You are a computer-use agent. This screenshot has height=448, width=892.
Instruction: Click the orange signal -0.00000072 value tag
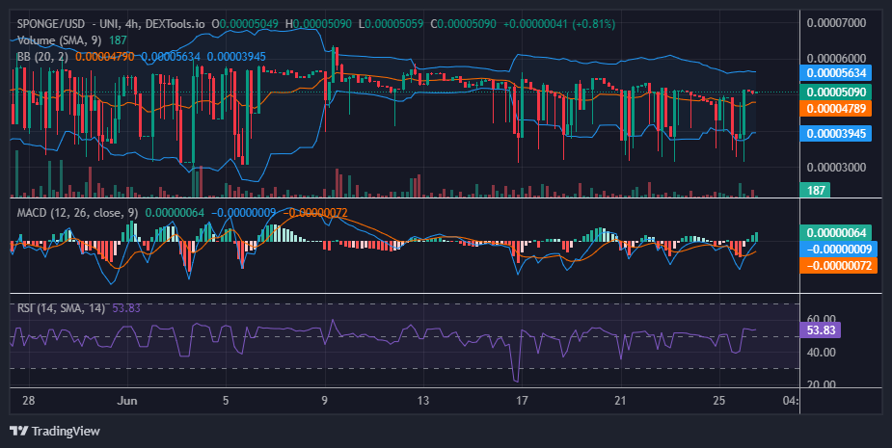pos(839,266)
